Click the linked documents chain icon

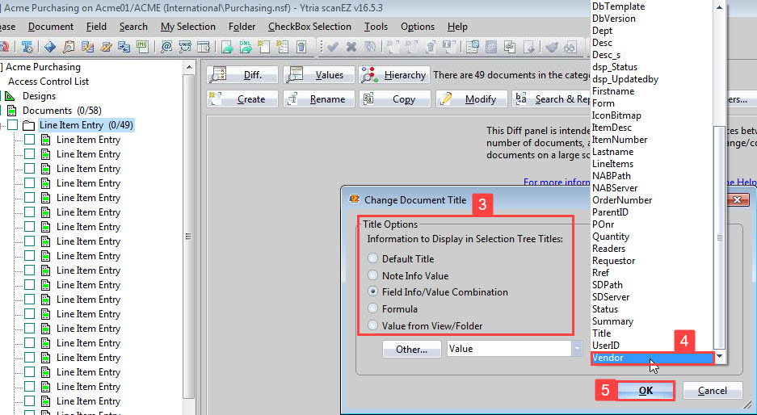click(510, 46)
